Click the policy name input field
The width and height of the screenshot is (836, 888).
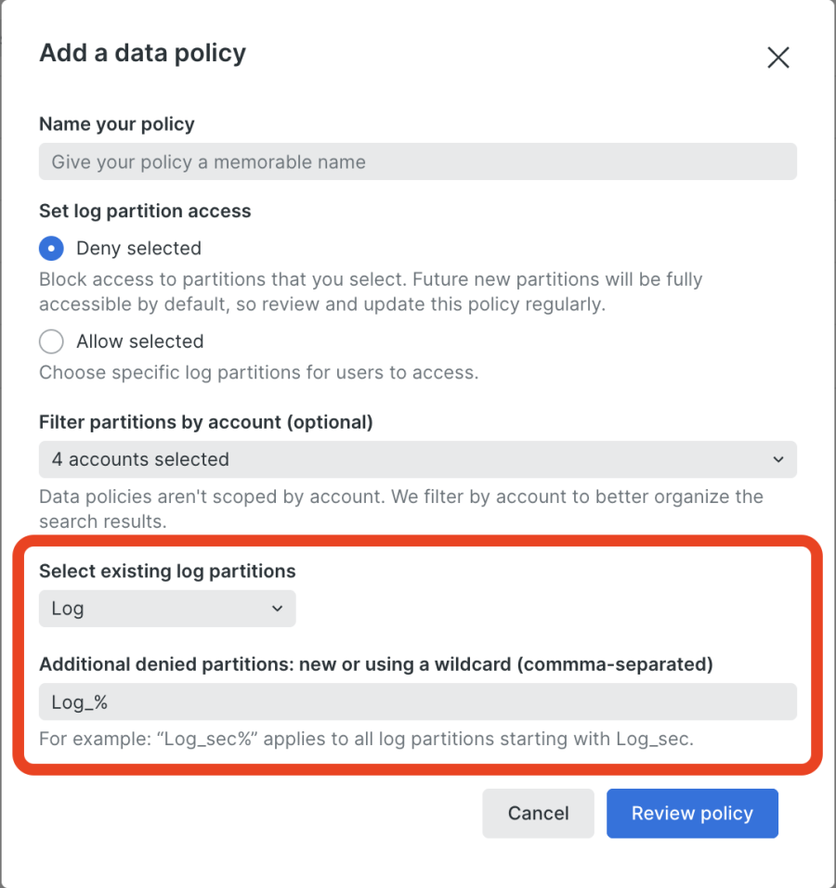[x=417, y=161]
